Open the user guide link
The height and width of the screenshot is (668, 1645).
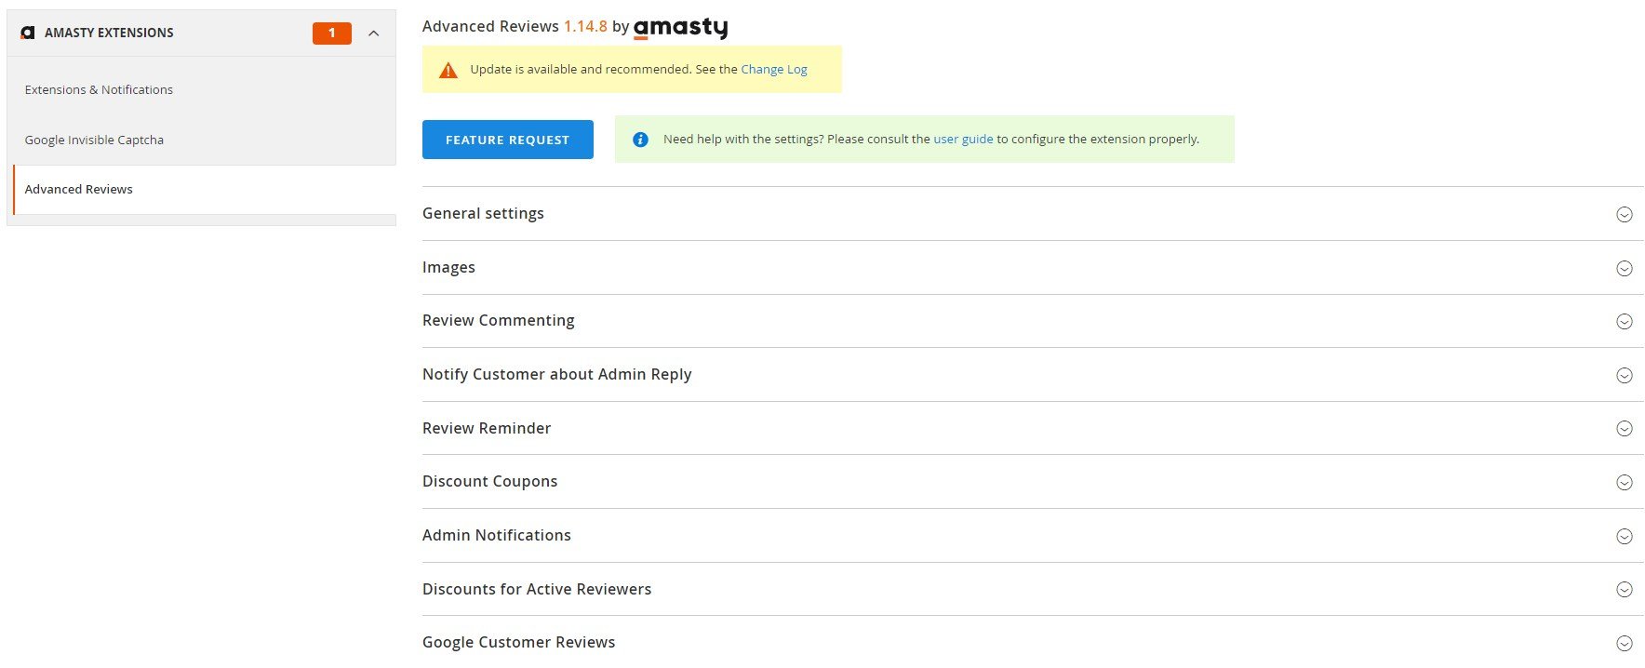click(x=963, y=139)
